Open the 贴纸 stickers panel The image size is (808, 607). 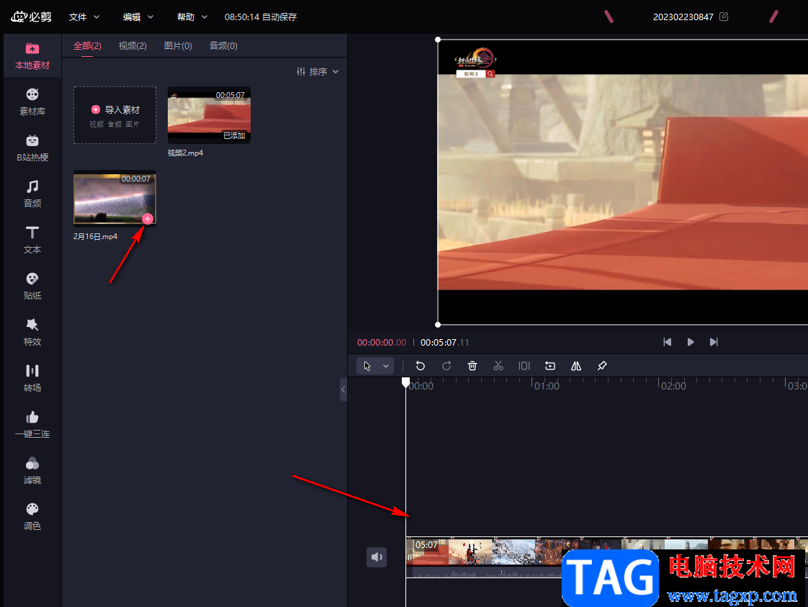coord(32,287)
